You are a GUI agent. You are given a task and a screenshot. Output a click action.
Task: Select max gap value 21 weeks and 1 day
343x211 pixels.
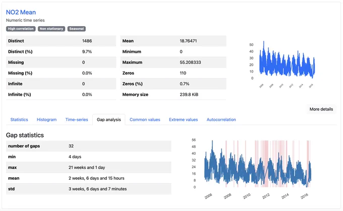(x=87, y=167)
